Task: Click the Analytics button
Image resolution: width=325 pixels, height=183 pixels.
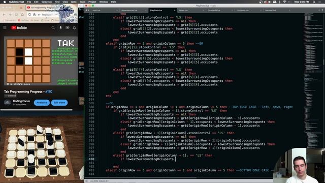Action: 42,103
